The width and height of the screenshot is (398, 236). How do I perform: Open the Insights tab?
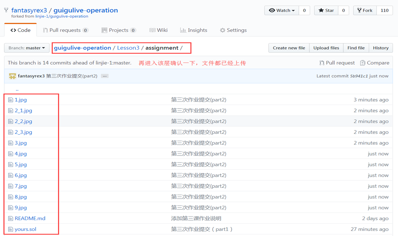pyautogui.click(x=194, y=30)
